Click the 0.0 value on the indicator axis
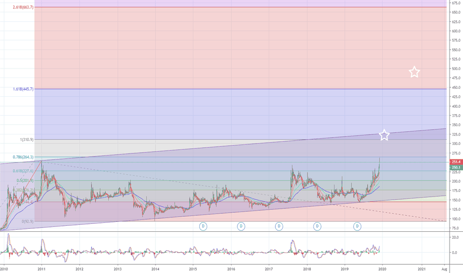The image size is (463, 273). (x=456, y=253)
